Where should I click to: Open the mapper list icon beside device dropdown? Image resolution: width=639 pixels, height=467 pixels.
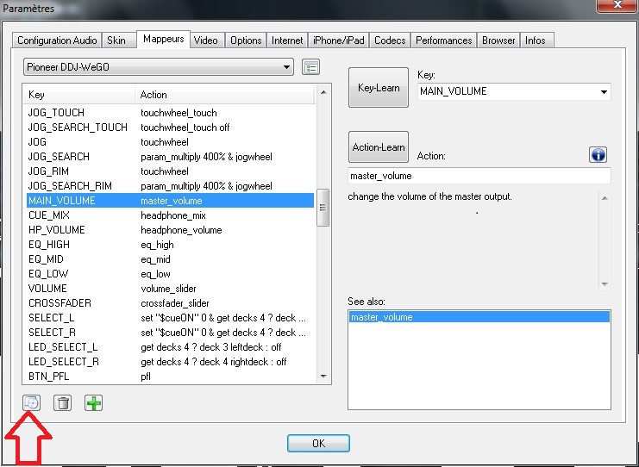tap(310, 67)
